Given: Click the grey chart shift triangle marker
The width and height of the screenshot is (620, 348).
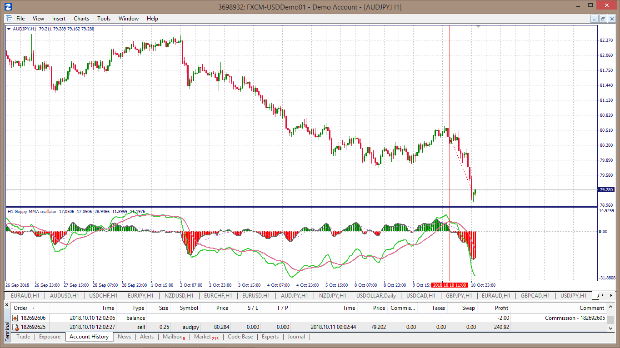Looking at the screenshot, I should point(478,27).
